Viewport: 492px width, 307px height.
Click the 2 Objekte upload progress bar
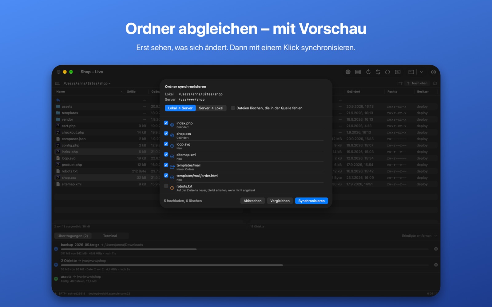[x=245, y=265]
